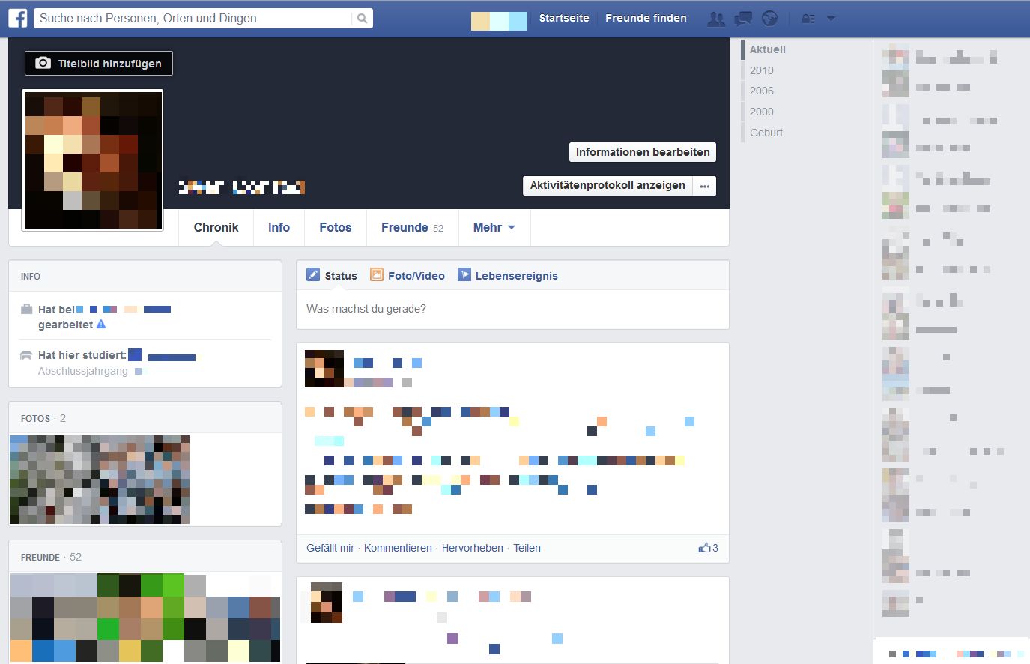1030x664 pixels.
Task: Click the search magnifier icon
Action: click(x=362, y=19)
